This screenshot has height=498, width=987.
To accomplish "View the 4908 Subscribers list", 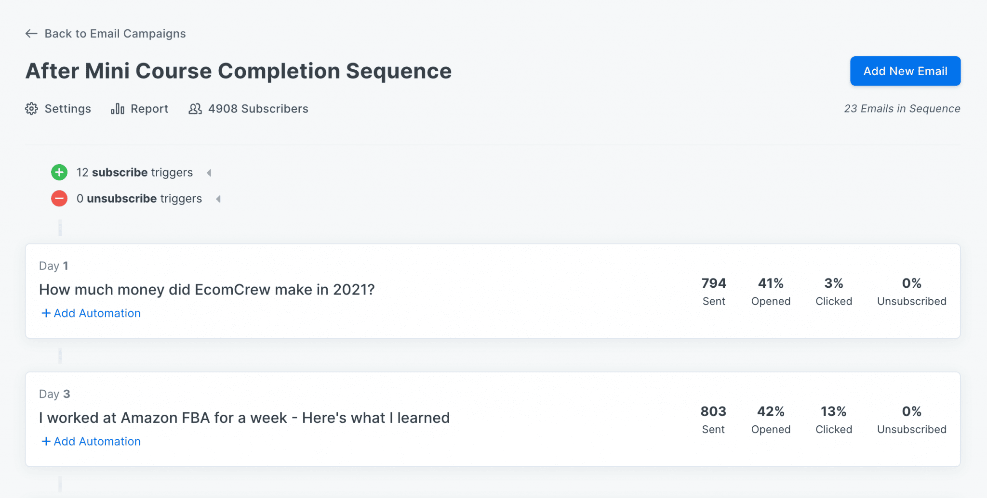I will [249, 109].
